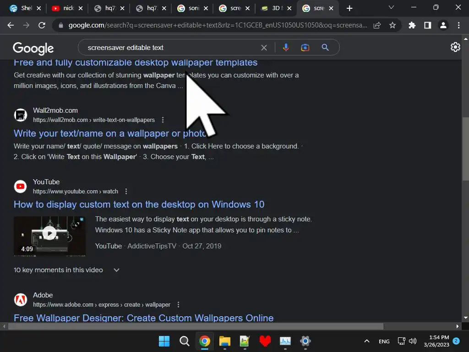Switch ENG input language indicator
This screenshot has width=469, height=352.
[384, 341]
